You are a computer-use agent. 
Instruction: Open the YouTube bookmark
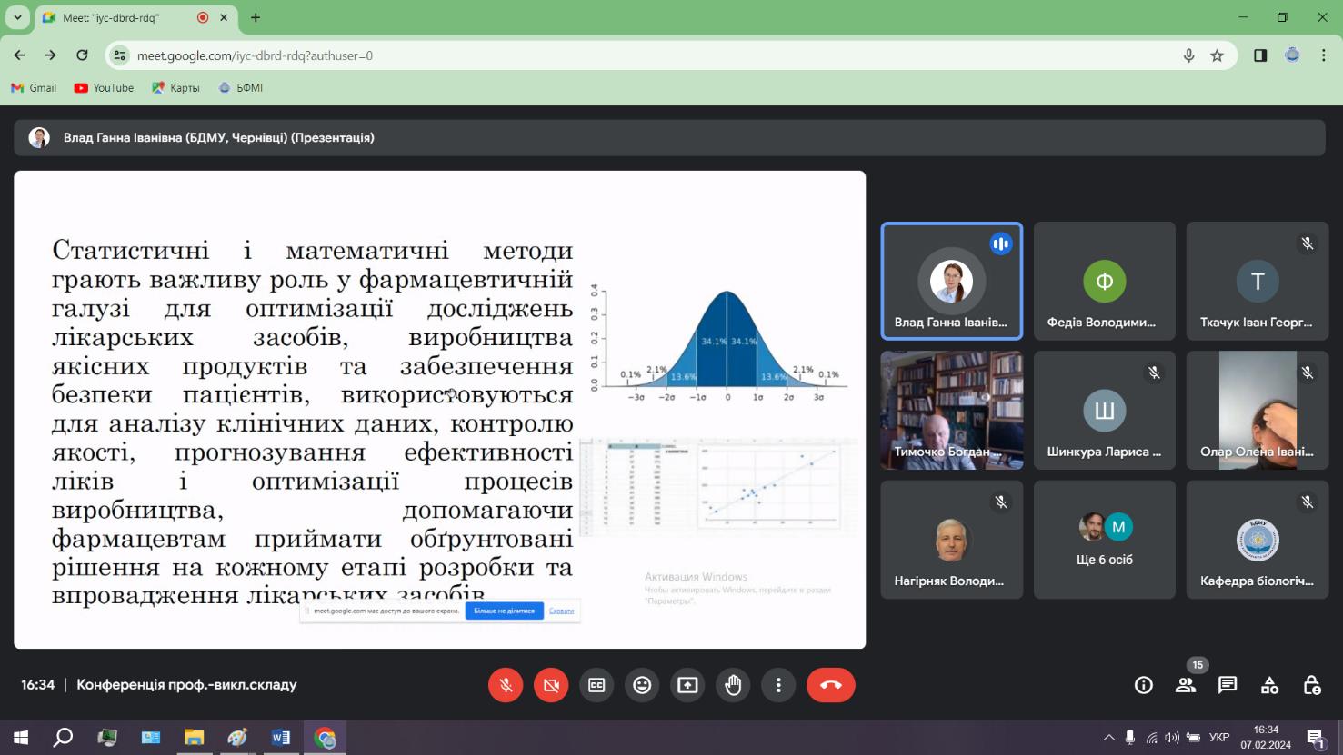click(x=104, y=88)
